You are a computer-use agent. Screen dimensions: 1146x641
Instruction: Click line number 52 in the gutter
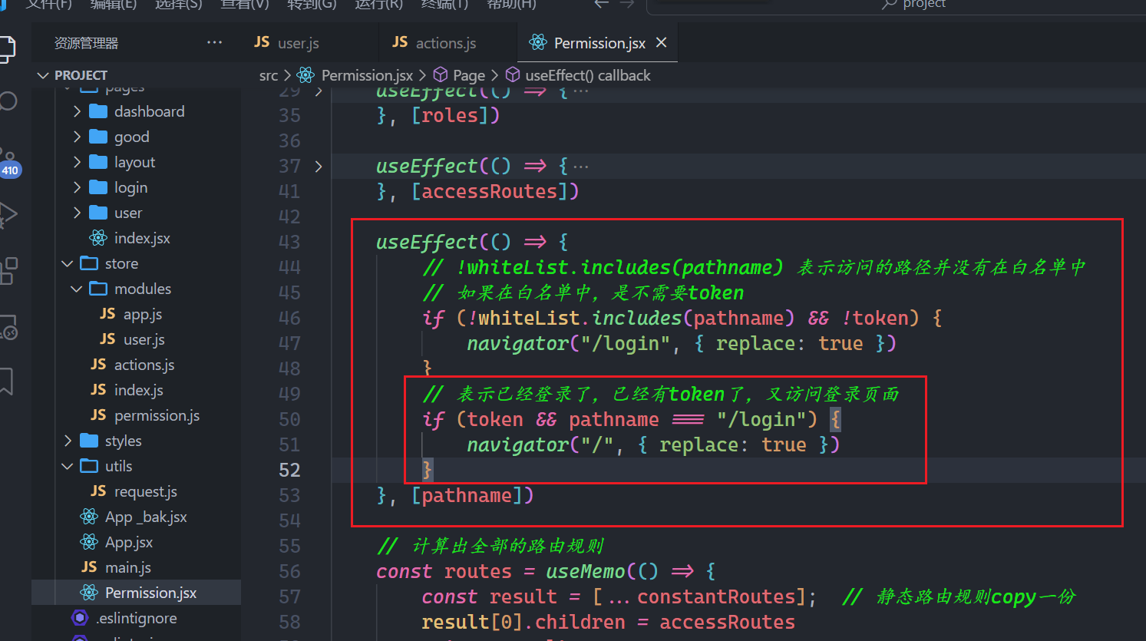pyautogui.click(x=289, y=470)
